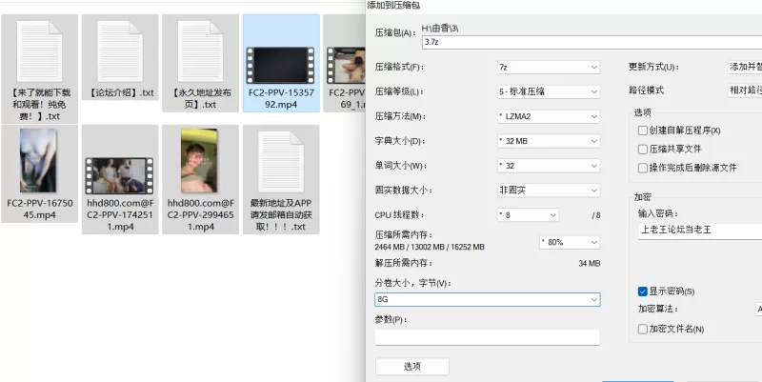This screenshot has height=382, width=762.
Task: Toggle the 压缩共享文件 checkbox
Action: [x=643, y=150]
